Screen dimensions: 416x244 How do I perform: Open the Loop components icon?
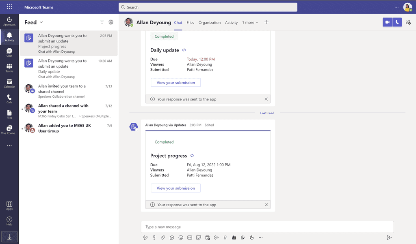[172, 238]
